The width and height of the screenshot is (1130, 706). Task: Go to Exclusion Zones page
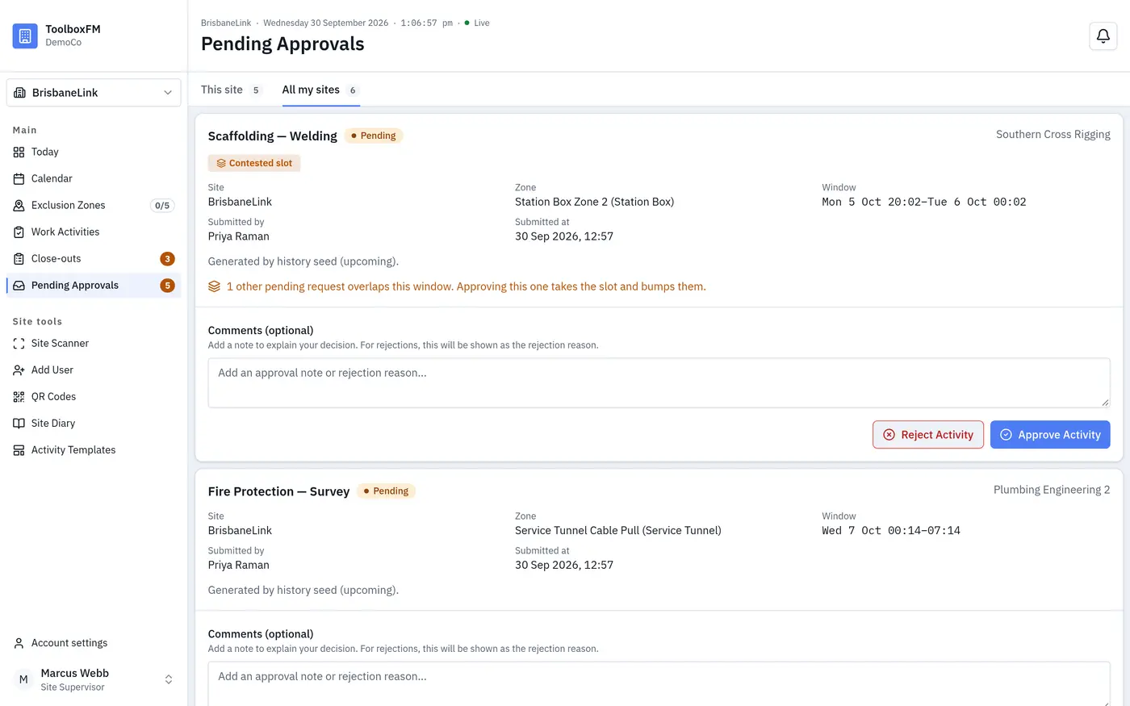(x=94, y=205)
